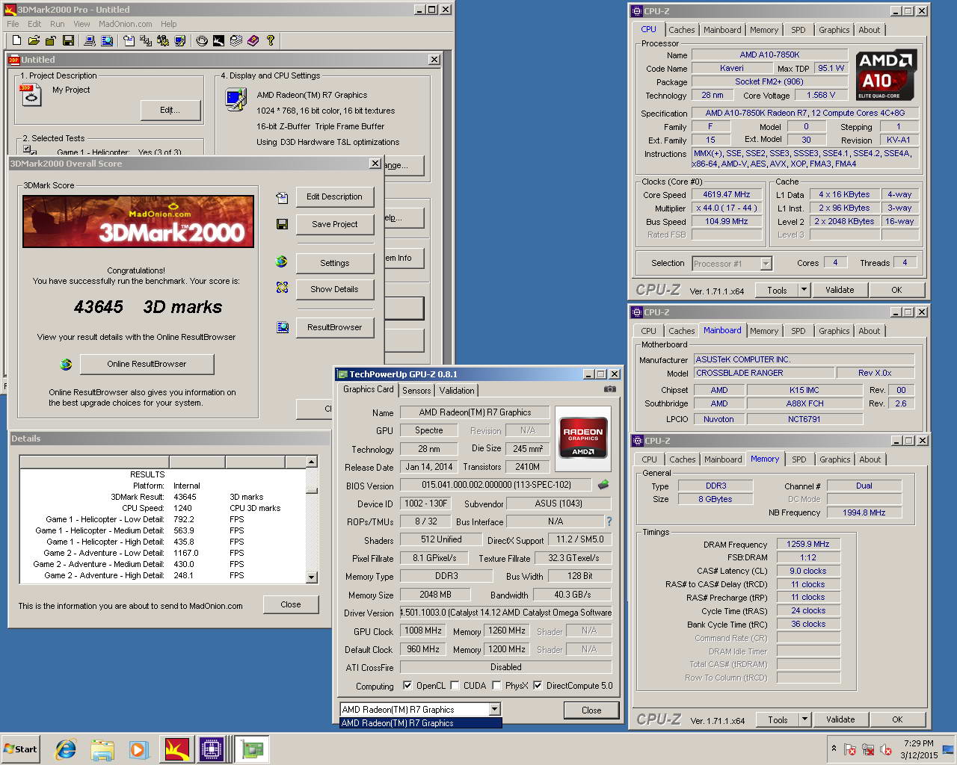Click the Action Center flag tray icon
Image resolution: width=957 pixels, height=765 pixels.
(x=850, y=749)
